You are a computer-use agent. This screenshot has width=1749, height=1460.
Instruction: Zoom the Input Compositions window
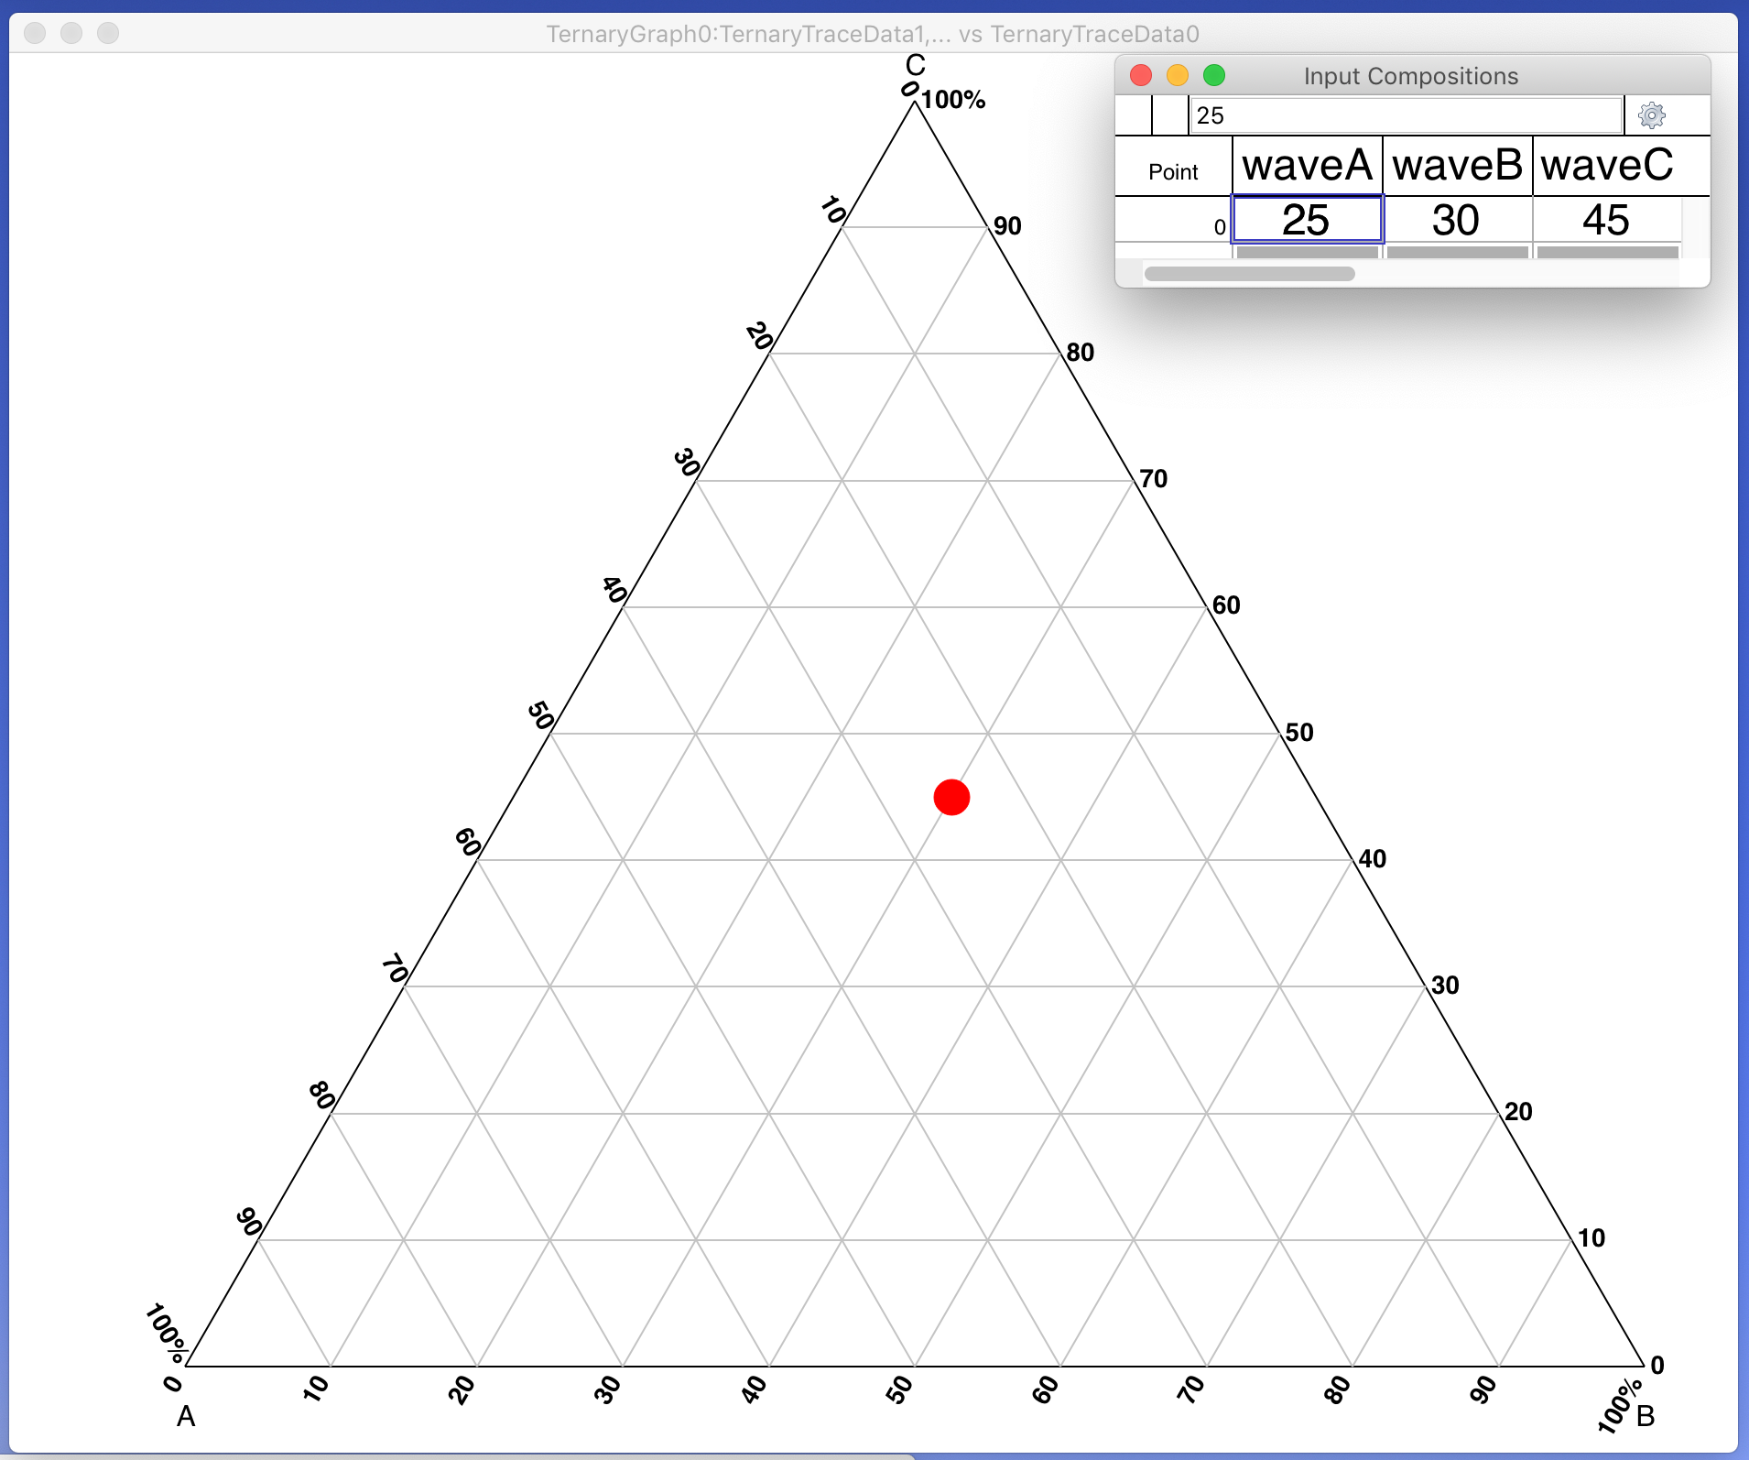pos(1214,75)
